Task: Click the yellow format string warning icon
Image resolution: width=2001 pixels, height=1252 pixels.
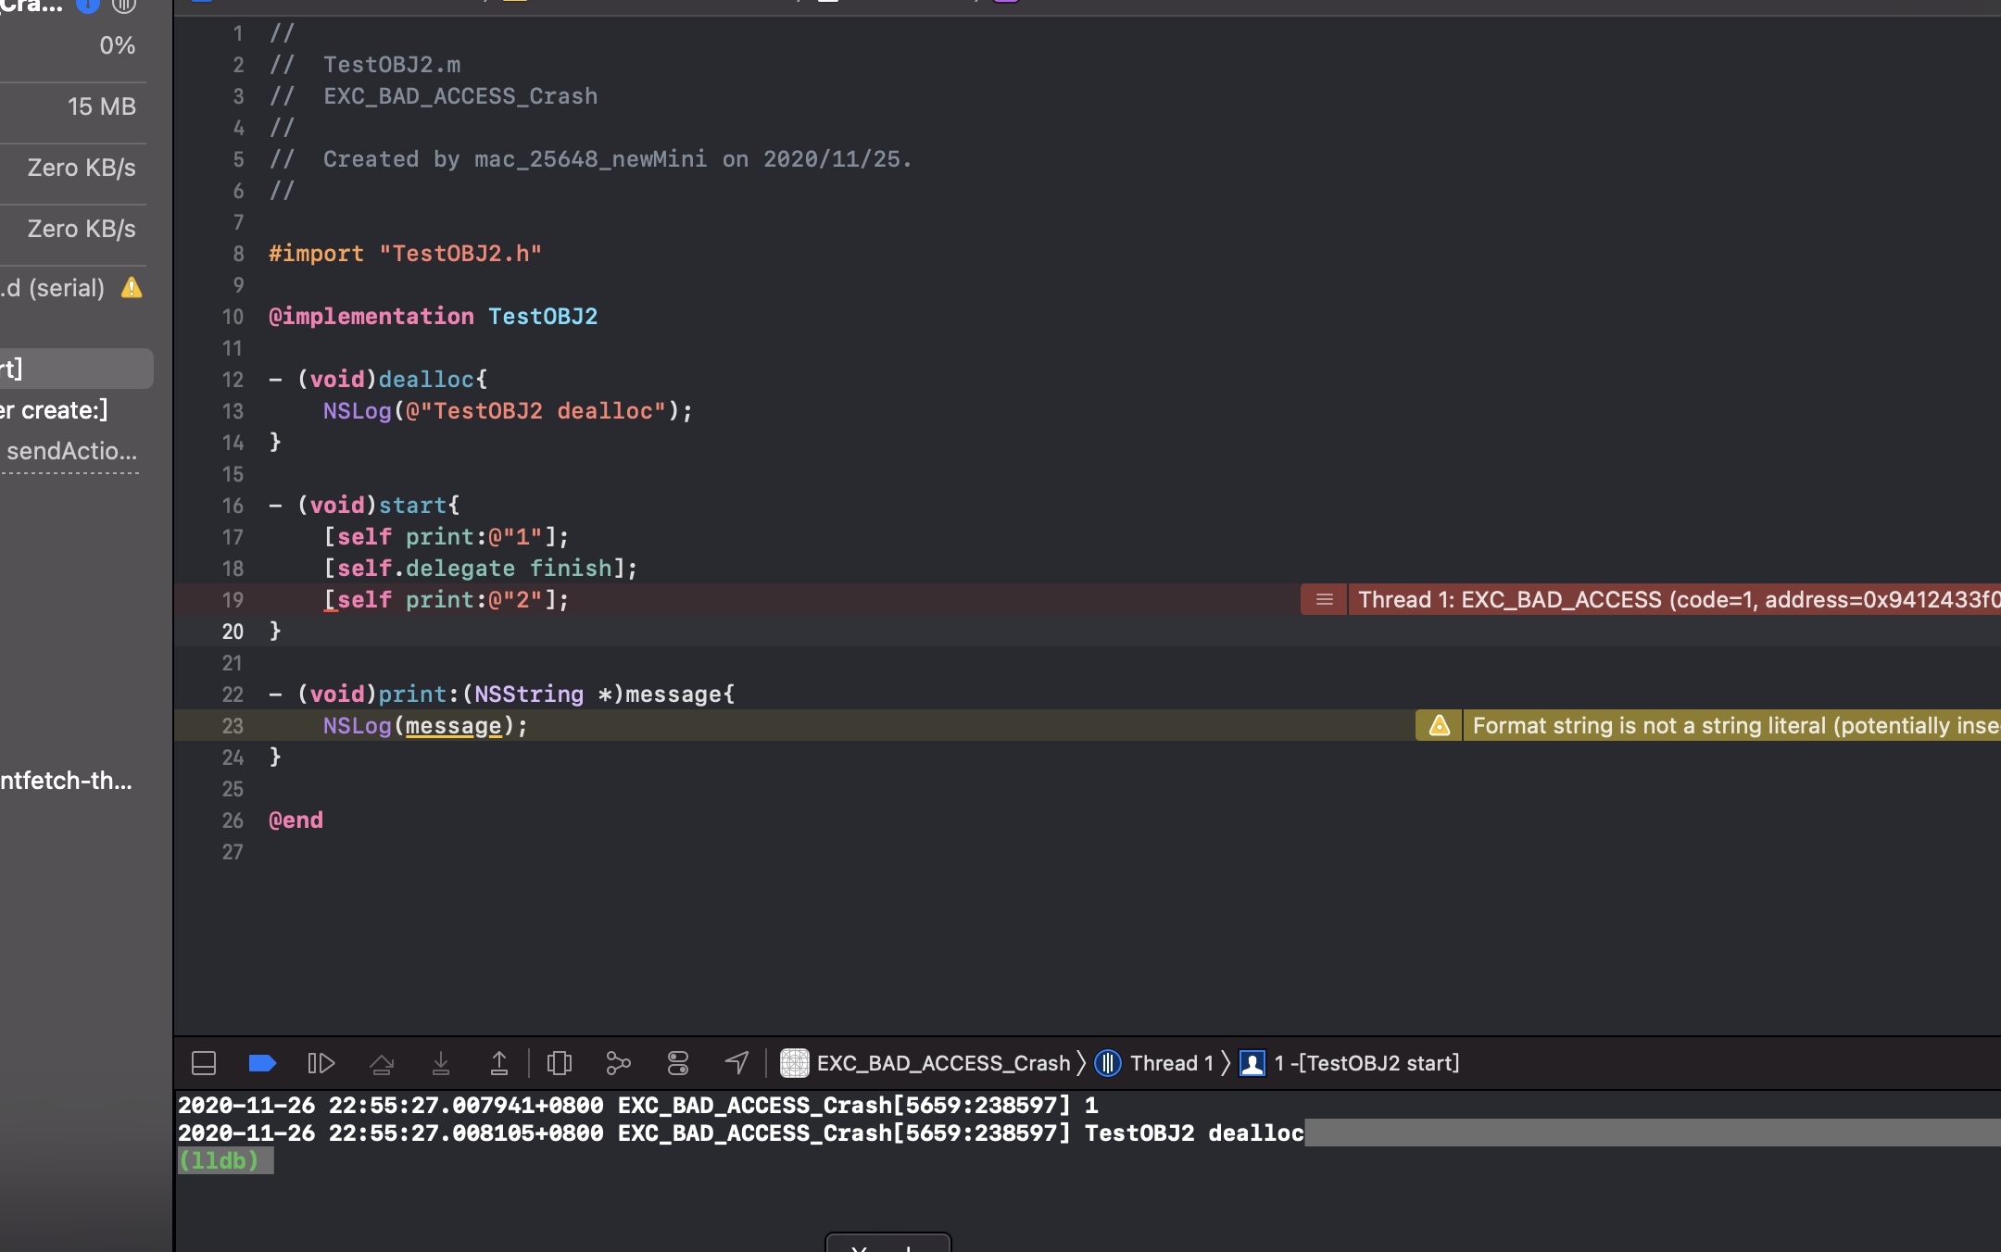Action: tap(1439, 726)
